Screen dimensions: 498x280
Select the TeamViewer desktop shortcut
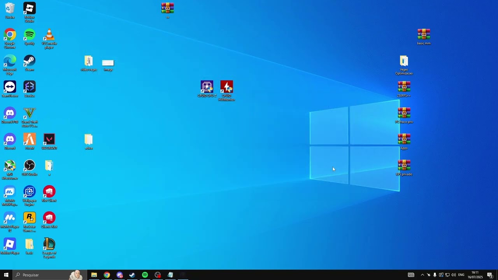[x=10, y=89]
